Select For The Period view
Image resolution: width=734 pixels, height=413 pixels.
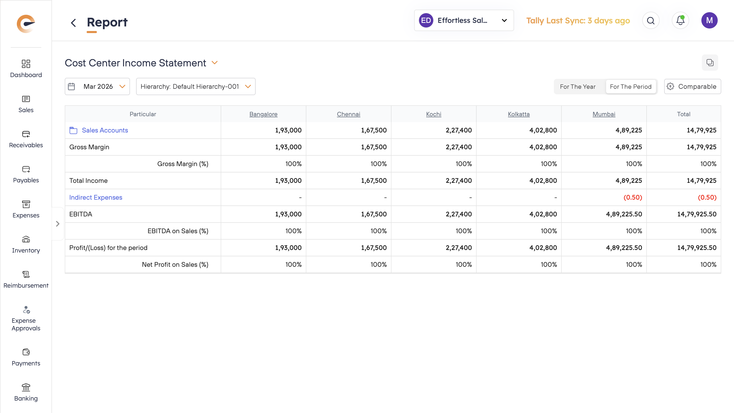(630, 86)
